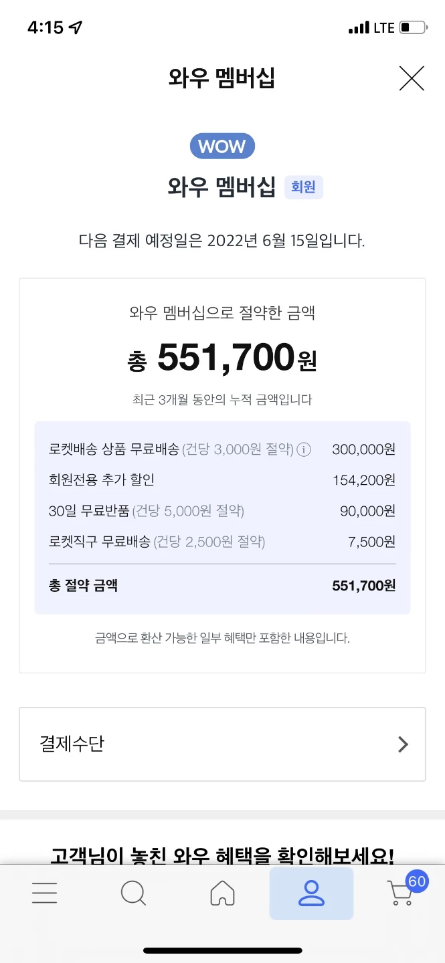
Task: Tap the info icon next to 로켓배송 상품 무료배송
Action: click(x=304, y=449)
